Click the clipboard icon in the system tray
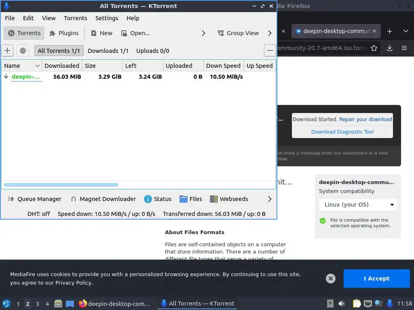This screenshot has width=414, height=310. 357,304
